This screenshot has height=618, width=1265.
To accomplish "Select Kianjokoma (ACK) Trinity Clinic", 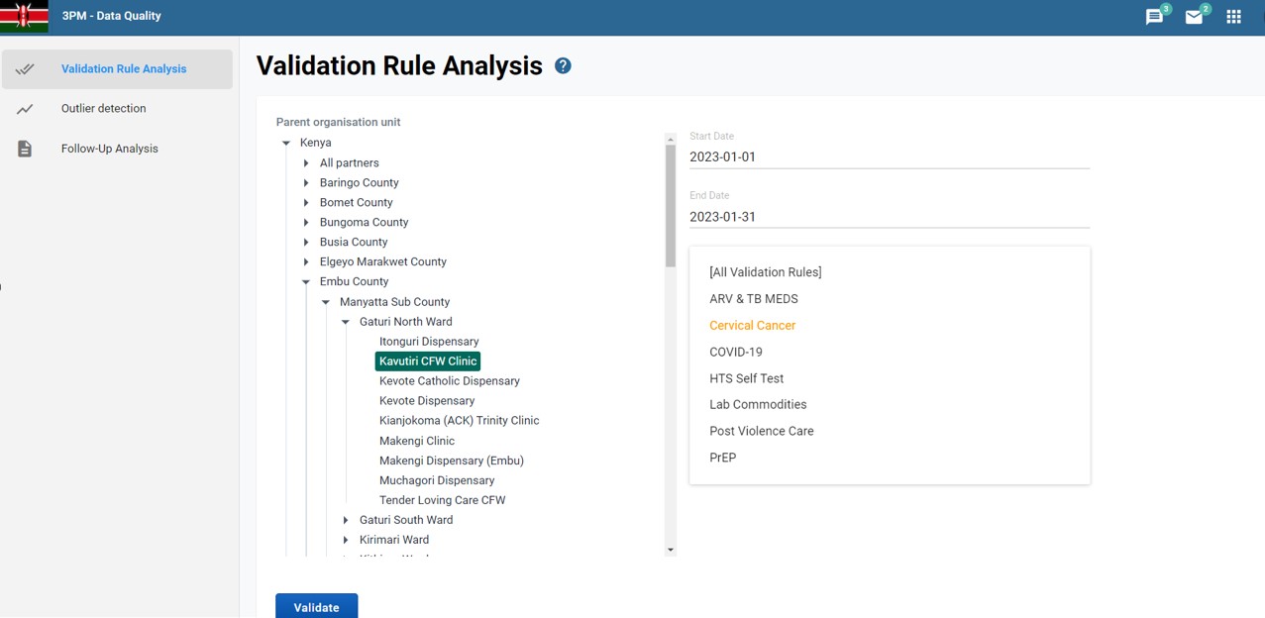I will (x=460, y=421).
